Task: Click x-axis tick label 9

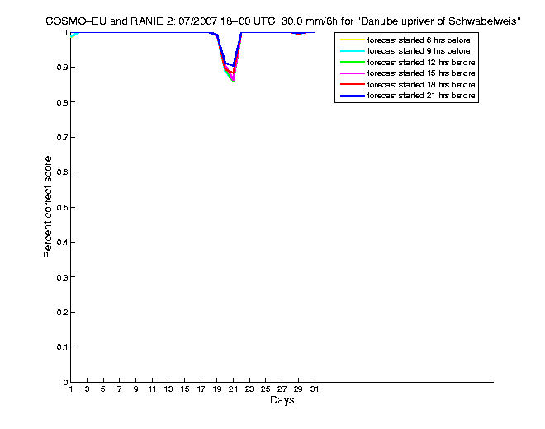Action: pyautogui.click(x=135, y=389)
